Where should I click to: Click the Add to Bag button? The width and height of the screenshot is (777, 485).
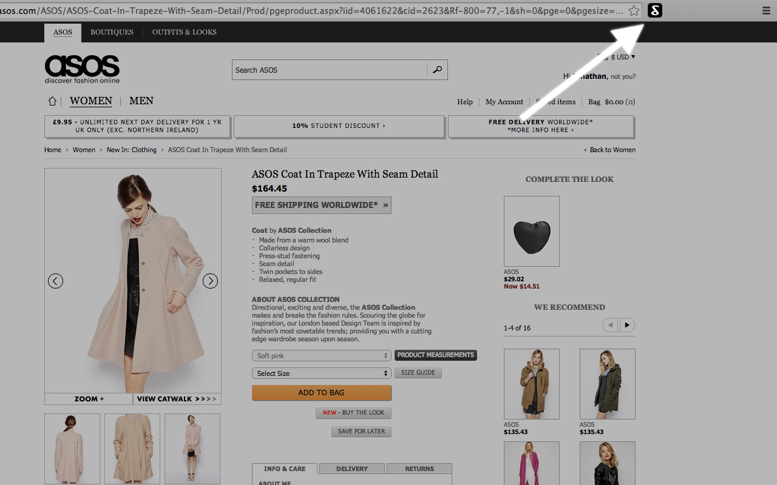(x=321, y=393)
